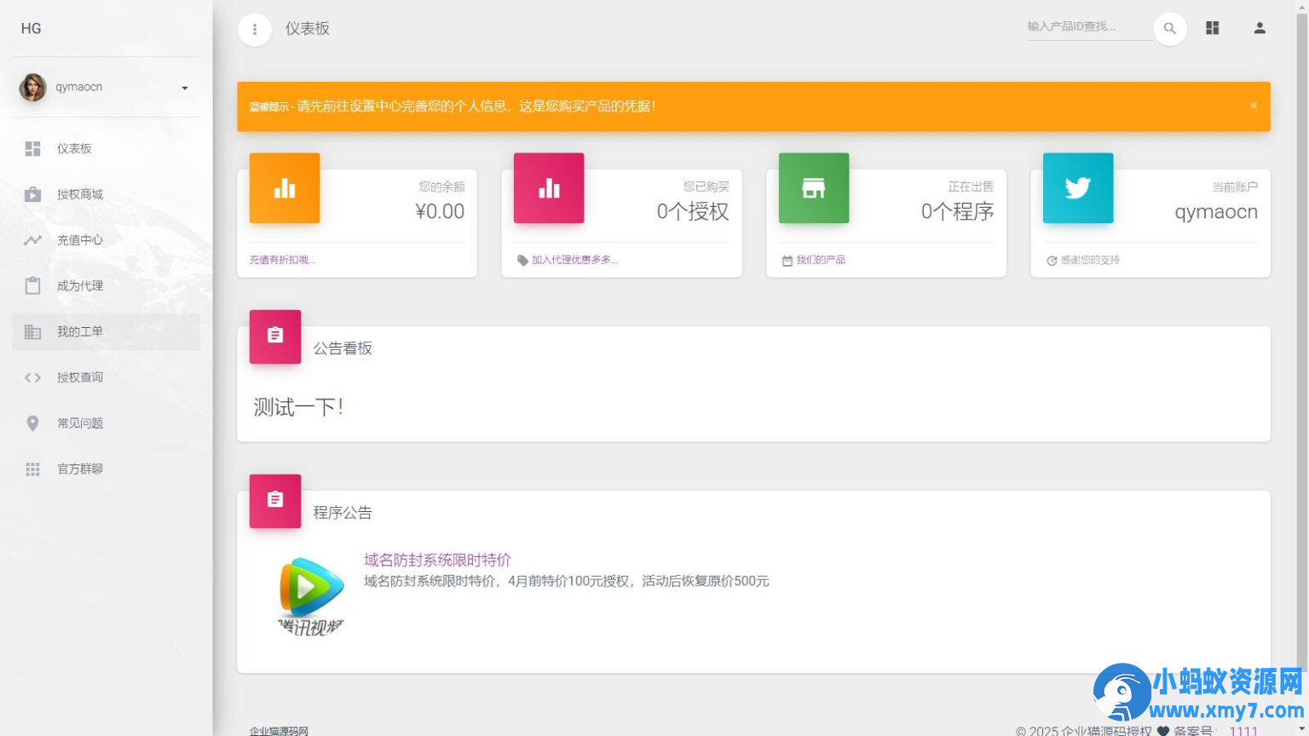The image size is (1309, 736).
Task: Click the refresh icon beside 感谢您的支持
Action: point(1052,261)
